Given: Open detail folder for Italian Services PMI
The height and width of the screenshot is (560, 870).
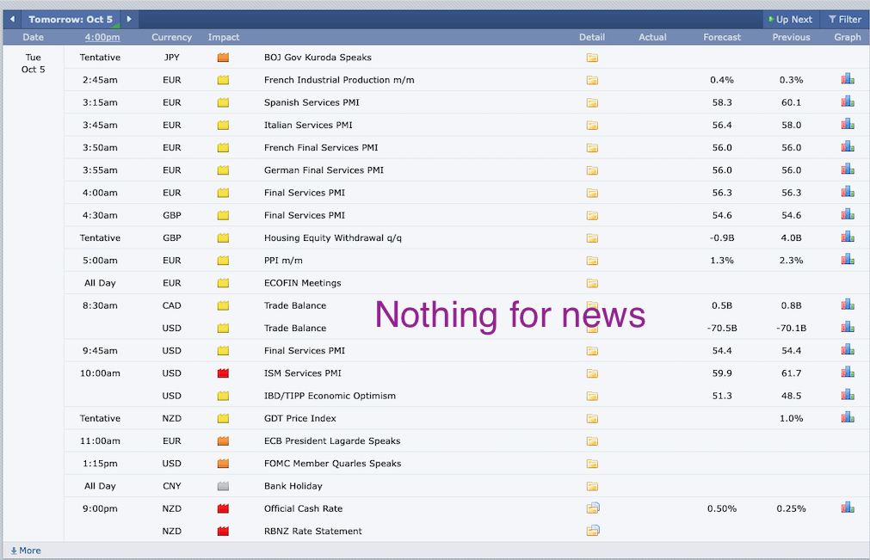Looking at the screenshot, I should [592, 126].
